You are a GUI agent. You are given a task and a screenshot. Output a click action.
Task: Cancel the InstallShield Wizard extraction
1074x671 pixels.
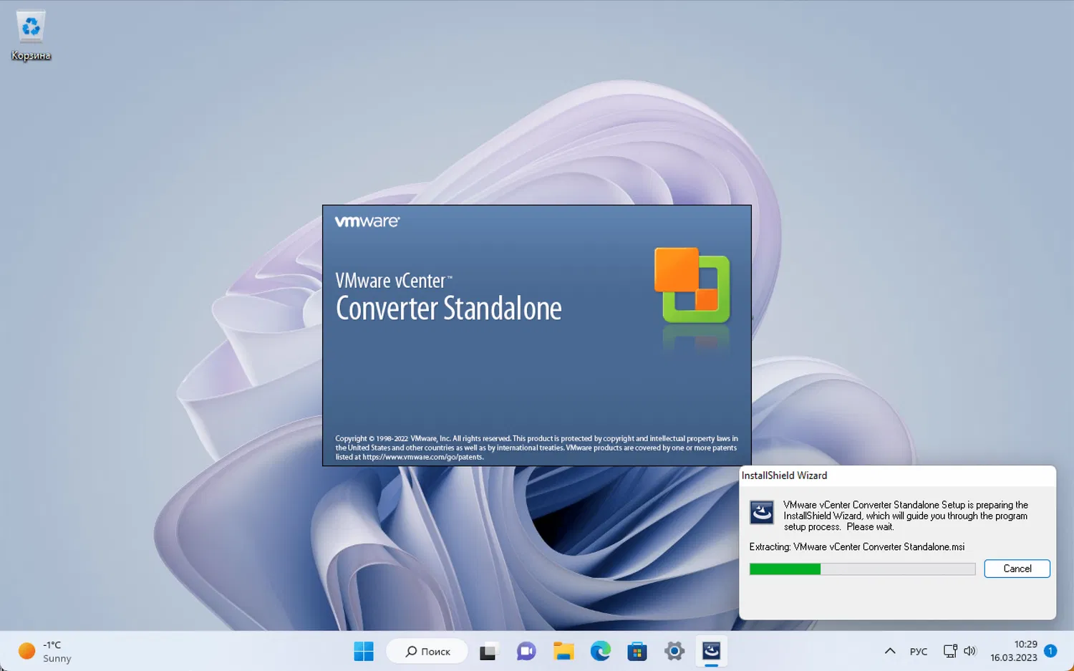click(1017, 569)
